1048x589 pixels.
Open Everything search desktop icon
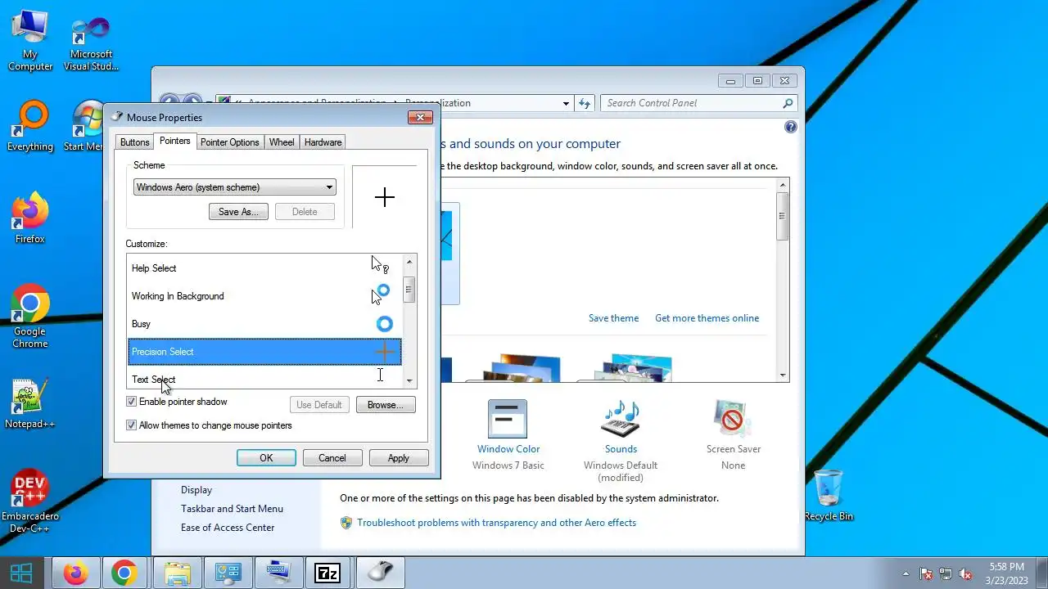[30, 126]
